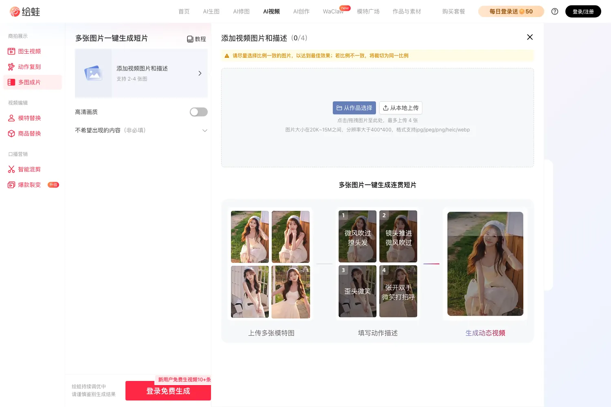Open 购买套餐 navigation item
This screenshot has height=407, width=611.
pos(454,11)
